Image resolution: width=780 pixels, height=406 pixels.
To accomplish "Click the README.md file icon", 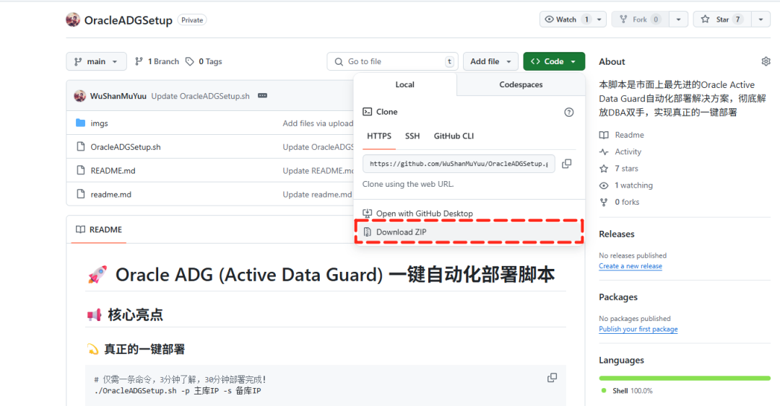I will [81, 170].
